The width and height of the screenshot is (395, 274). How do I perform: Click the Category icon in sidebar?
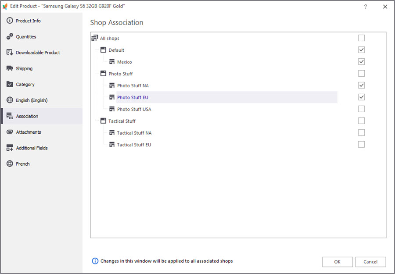[x=10, y=84]
